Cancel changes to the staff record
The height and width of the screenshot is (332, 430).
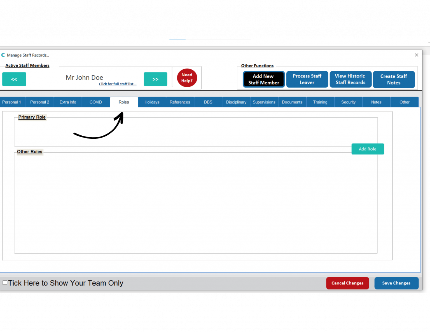pyautogui.click(x=347, y=283)
